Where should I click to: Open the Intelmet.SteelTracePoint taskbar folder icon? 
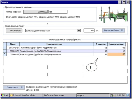11,95
